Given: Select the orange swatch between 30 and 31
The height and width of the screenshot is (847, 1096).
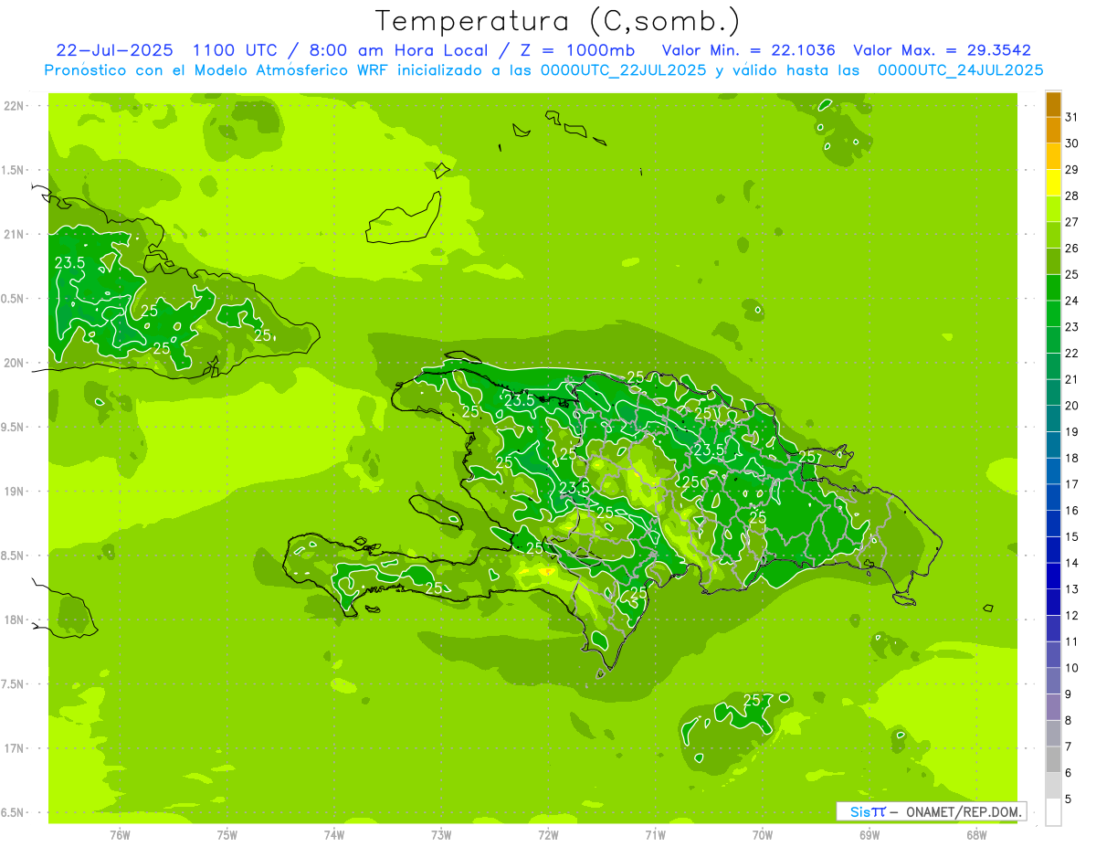Looking at the screenshot, I should click(x=1053, y=131).
